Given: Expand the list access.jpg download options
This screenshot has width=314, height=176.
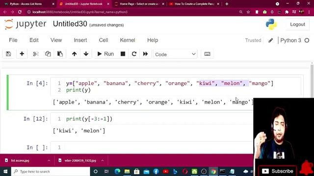Looking at the screenshot, I should pos(49,160).
